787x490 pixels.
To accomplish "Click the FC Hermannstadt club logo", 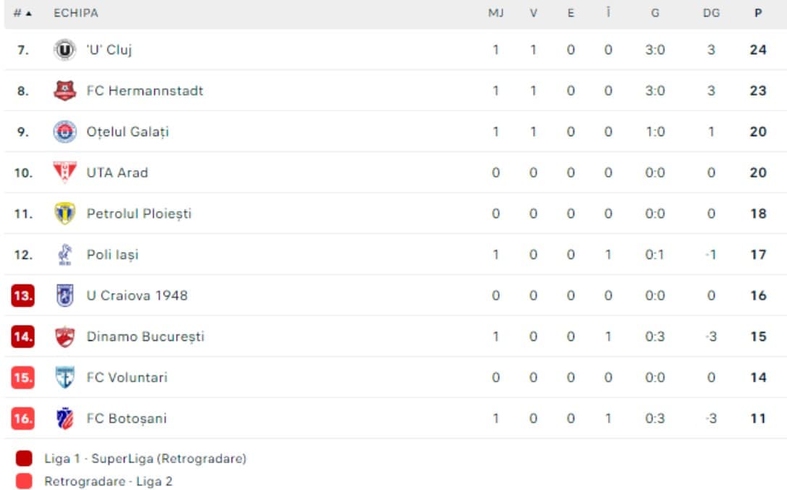I will [65, 91].
